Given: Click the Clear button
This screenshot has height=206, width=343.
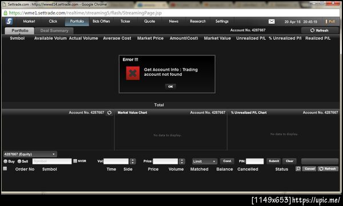Looking at the screenshot, I should [x=289, y=161].
